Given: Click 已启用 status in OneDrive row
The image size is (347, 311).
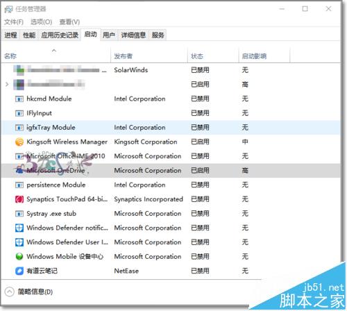Looking at the screenshot, I should 200,171.
